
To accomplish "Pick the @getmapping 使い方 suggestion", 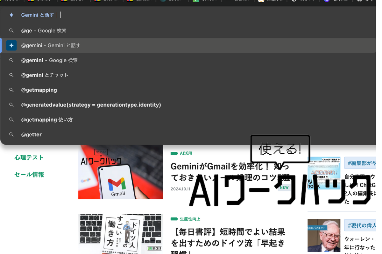I will [x=47, y=120].
